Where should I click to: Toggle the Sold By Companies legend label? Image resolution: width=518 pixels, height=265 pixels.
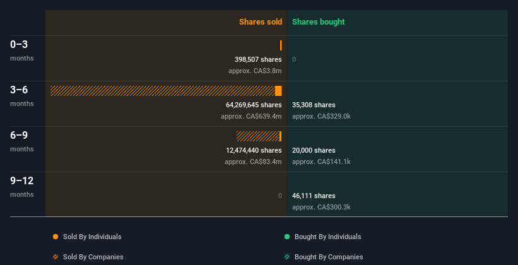(x=93, y=257)
